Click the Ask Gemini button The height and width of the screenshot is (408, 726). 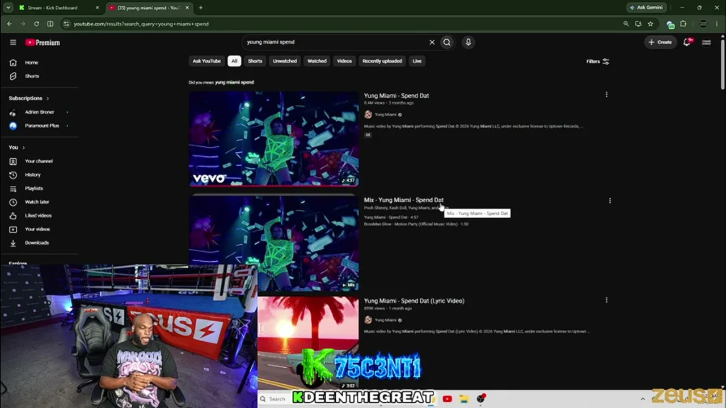coord(646,8)
